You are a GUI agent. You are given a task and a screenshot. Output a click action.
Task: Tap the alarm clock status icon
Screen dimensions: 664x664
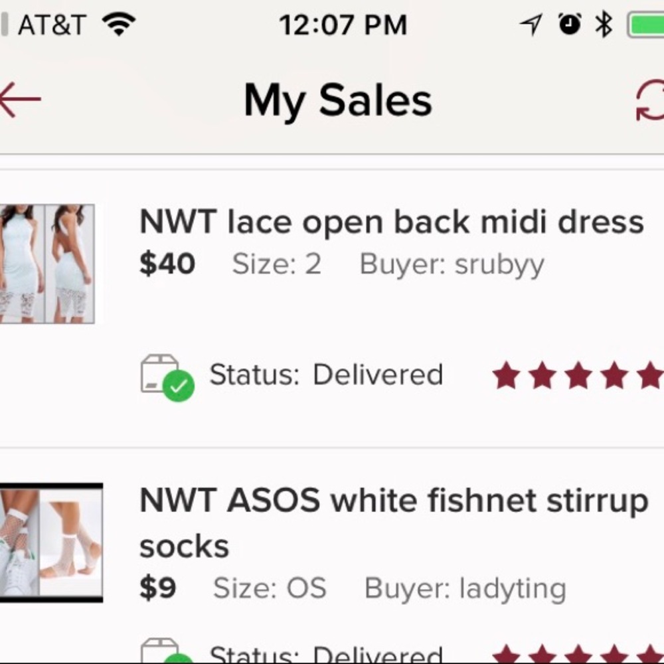pos(569,25)
